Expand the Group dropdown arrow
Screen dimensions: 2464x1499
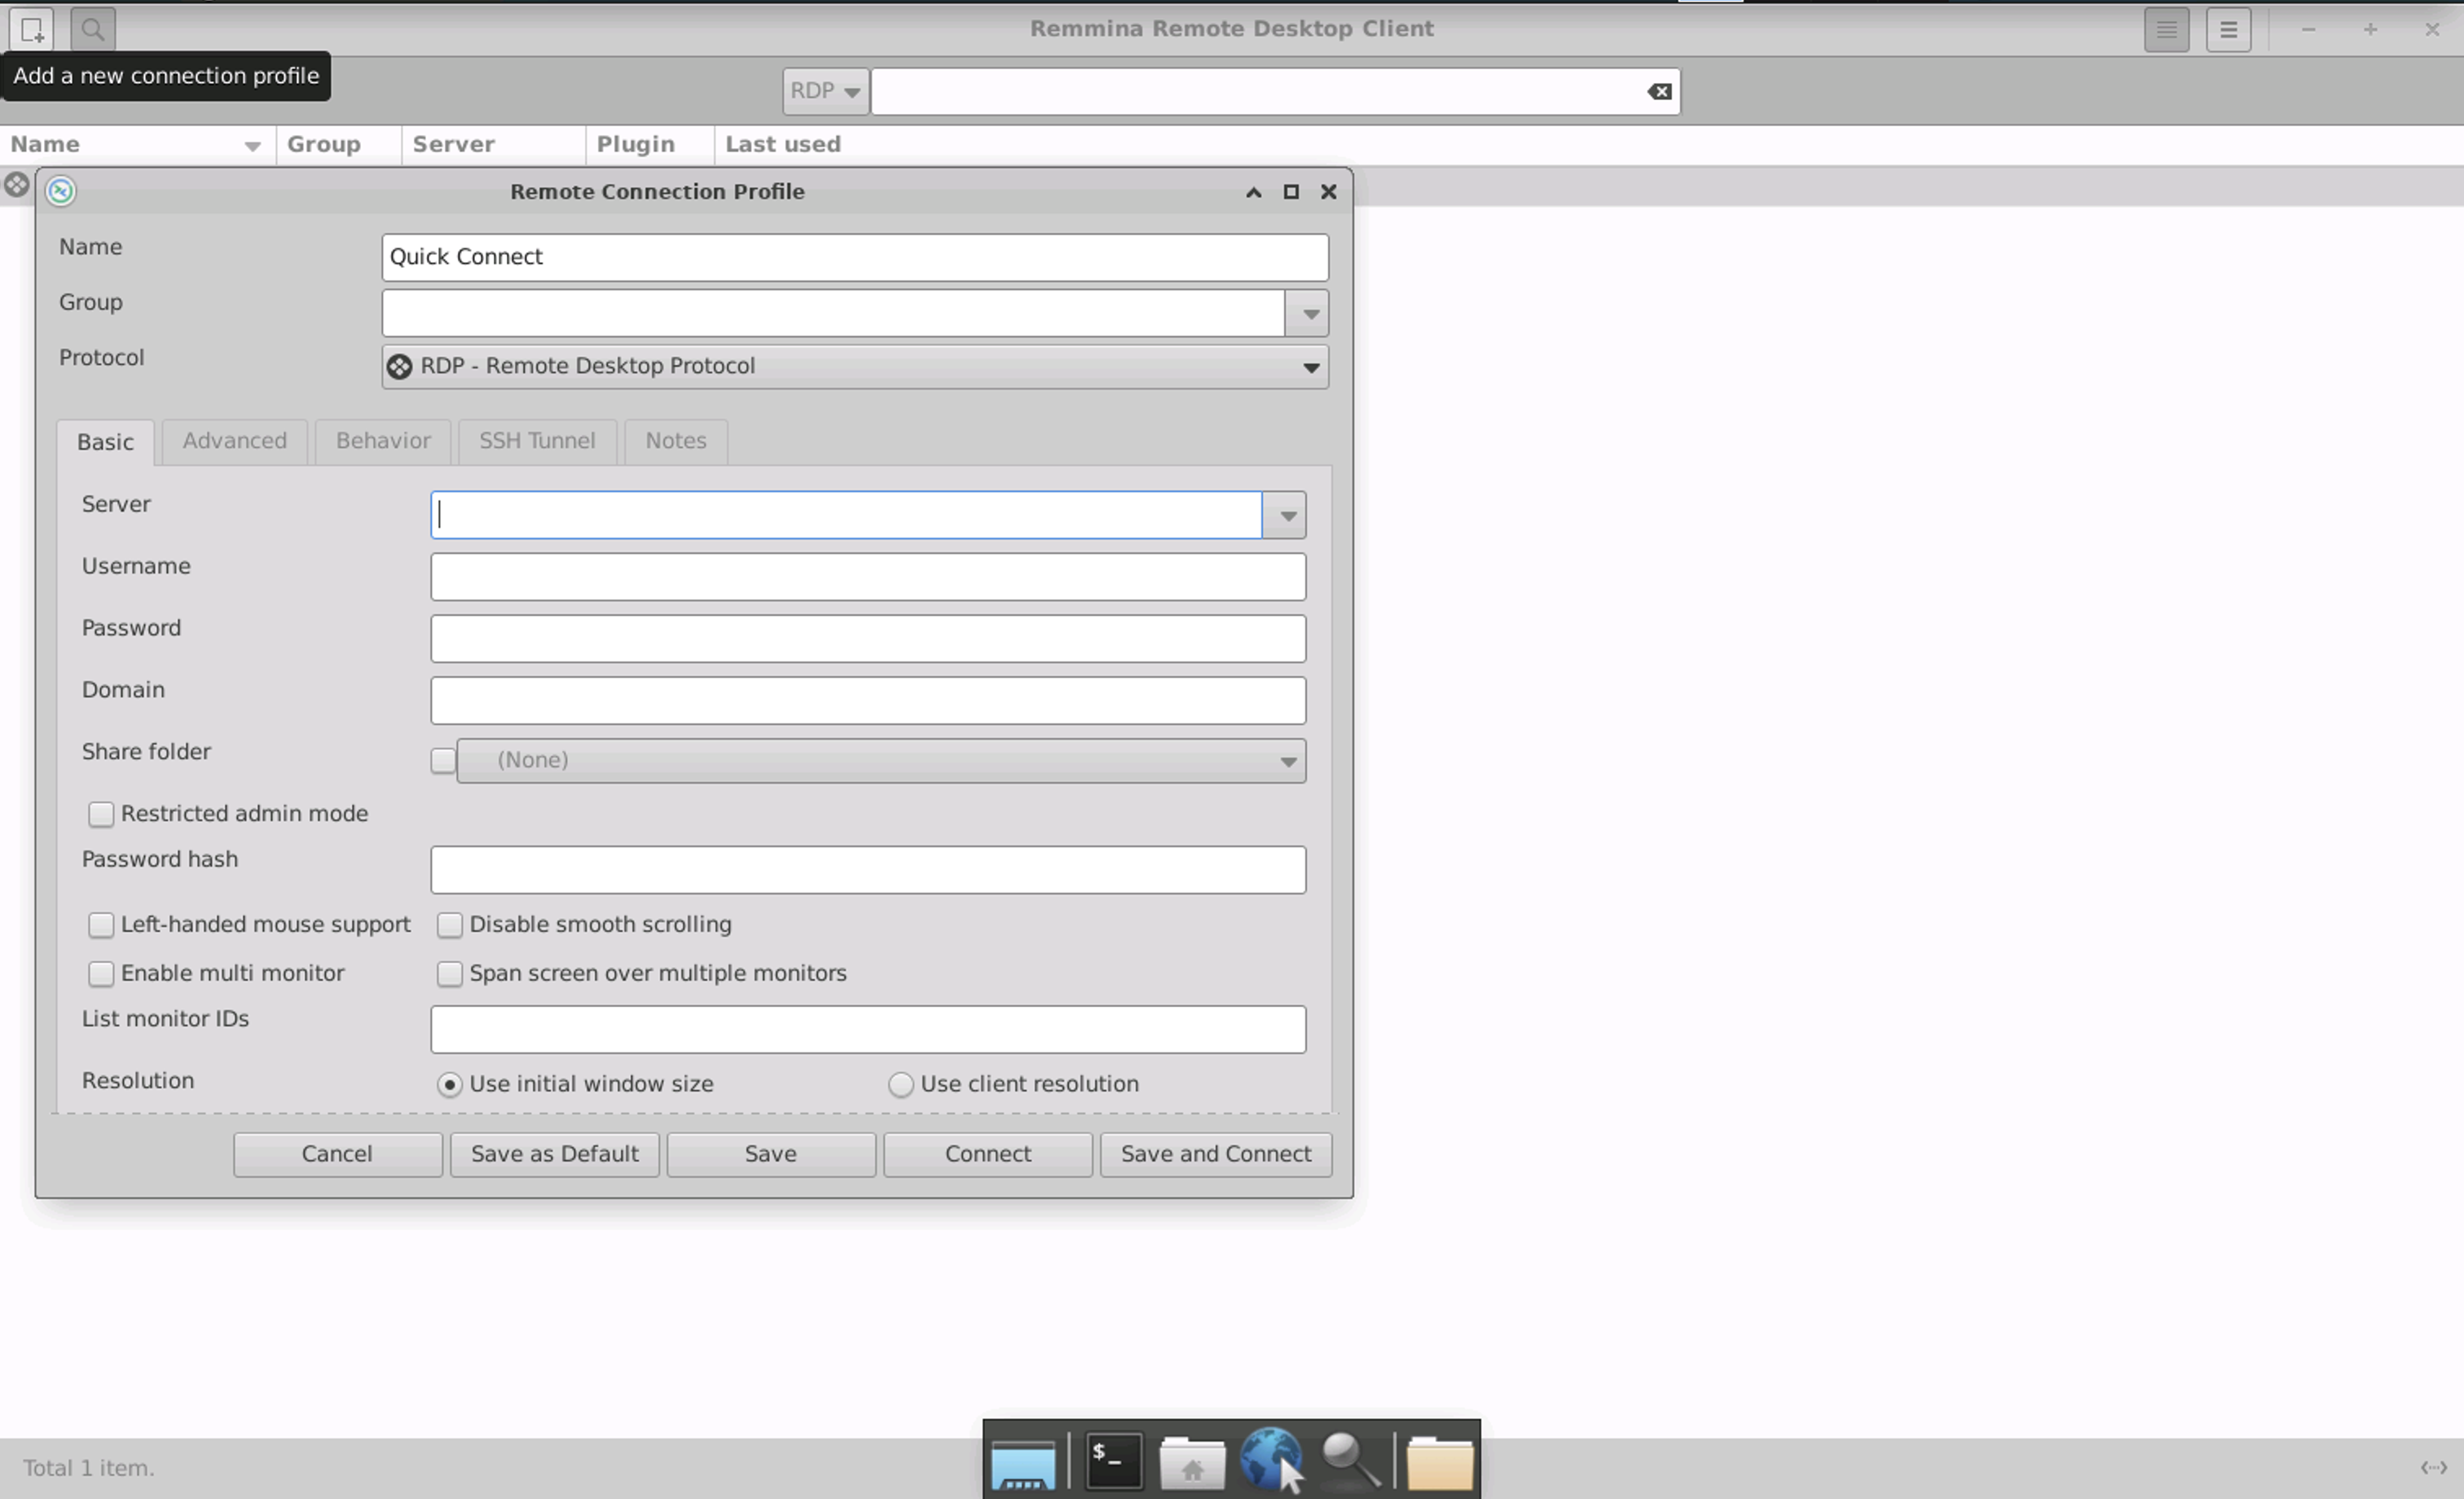pos(1308,314)
